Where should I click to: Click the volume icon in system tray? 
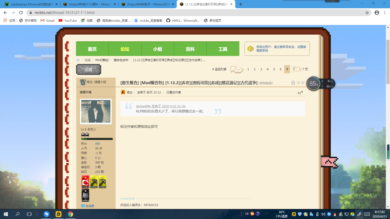pyautogui.click(x=323, y=214)
